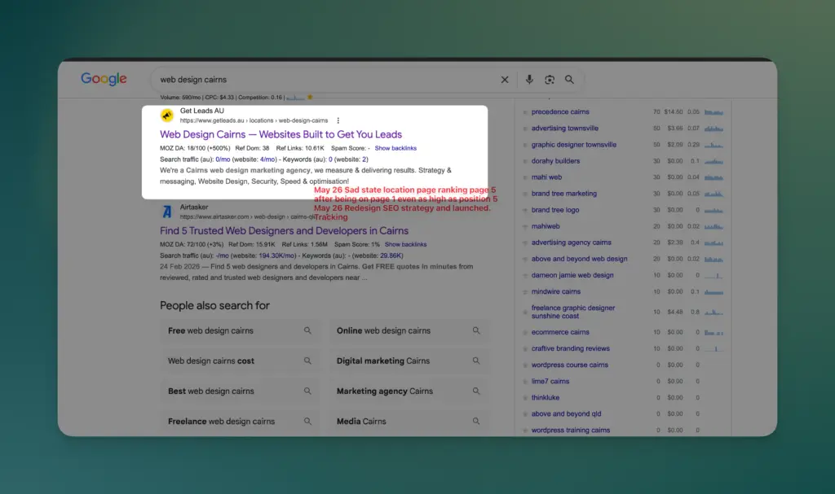Open wordpress training cairns keyword link
This screenshot has width=835, height=494.
point(570,431)
